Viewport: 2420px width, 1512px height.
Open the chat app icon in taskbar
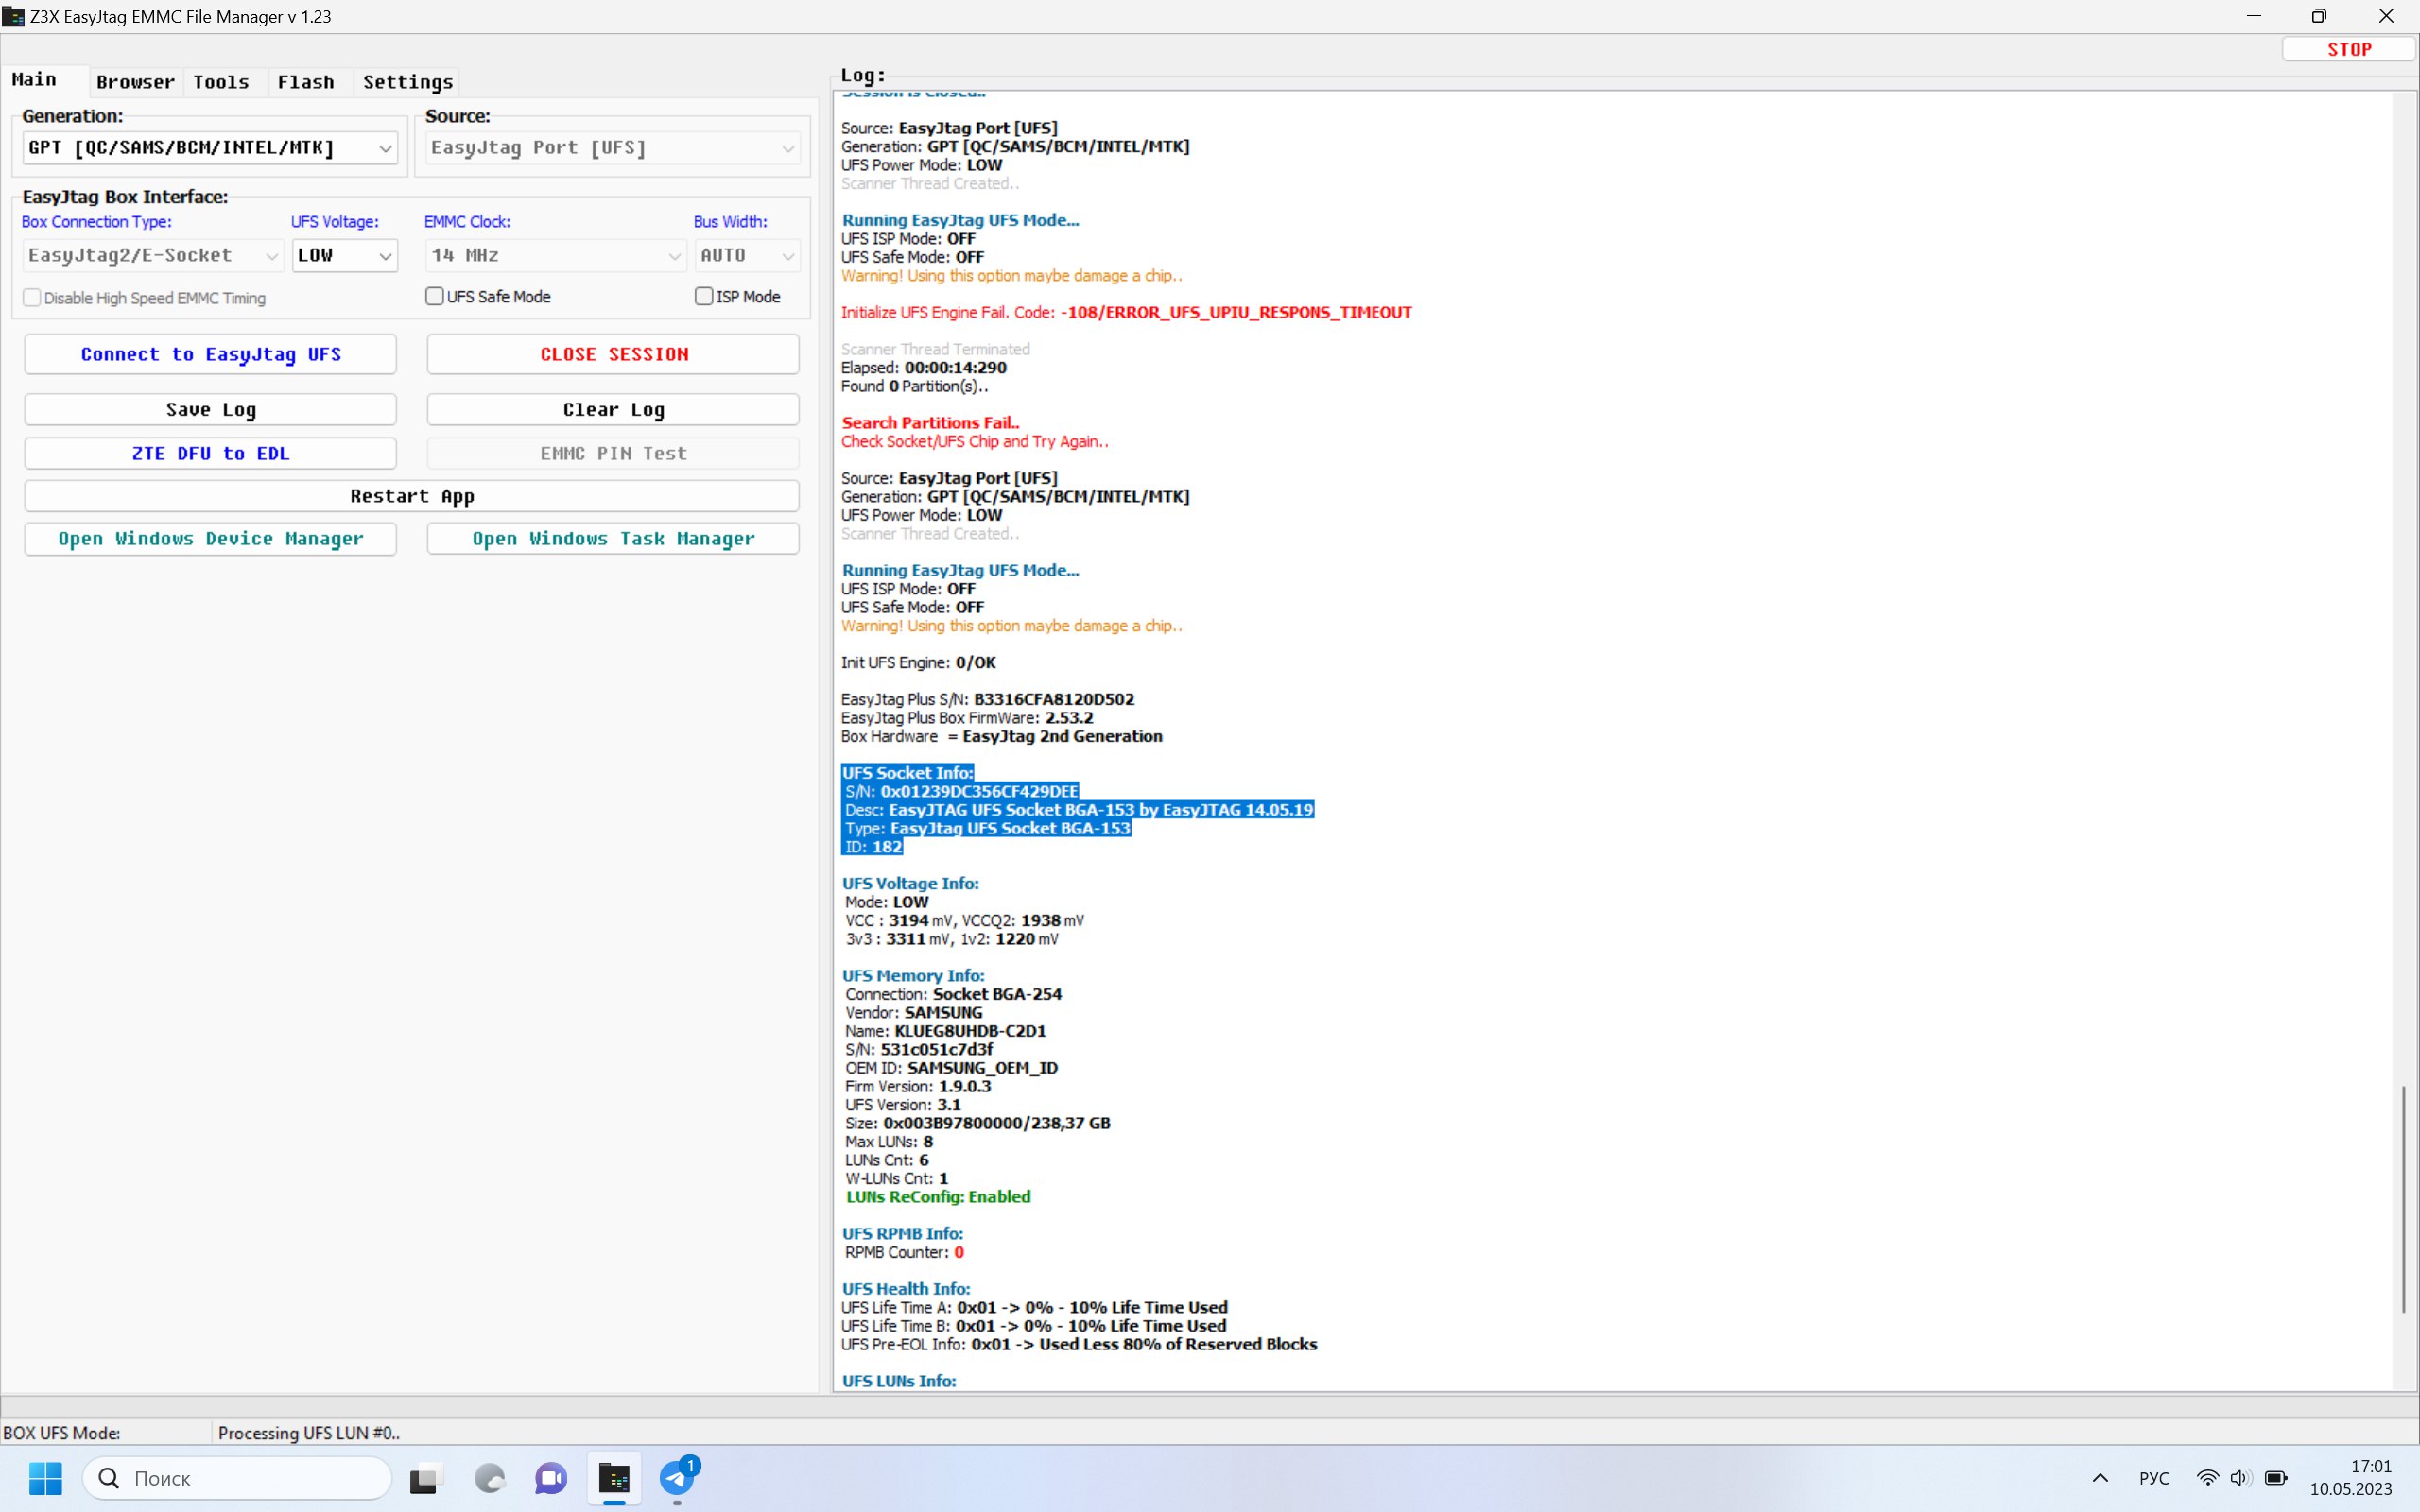551,1477
